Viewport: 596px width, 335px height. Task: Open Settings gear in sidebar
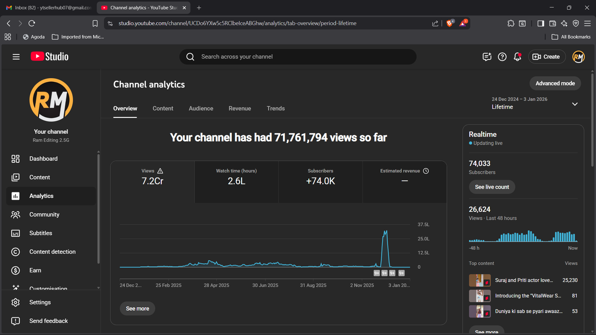point(15,302)
